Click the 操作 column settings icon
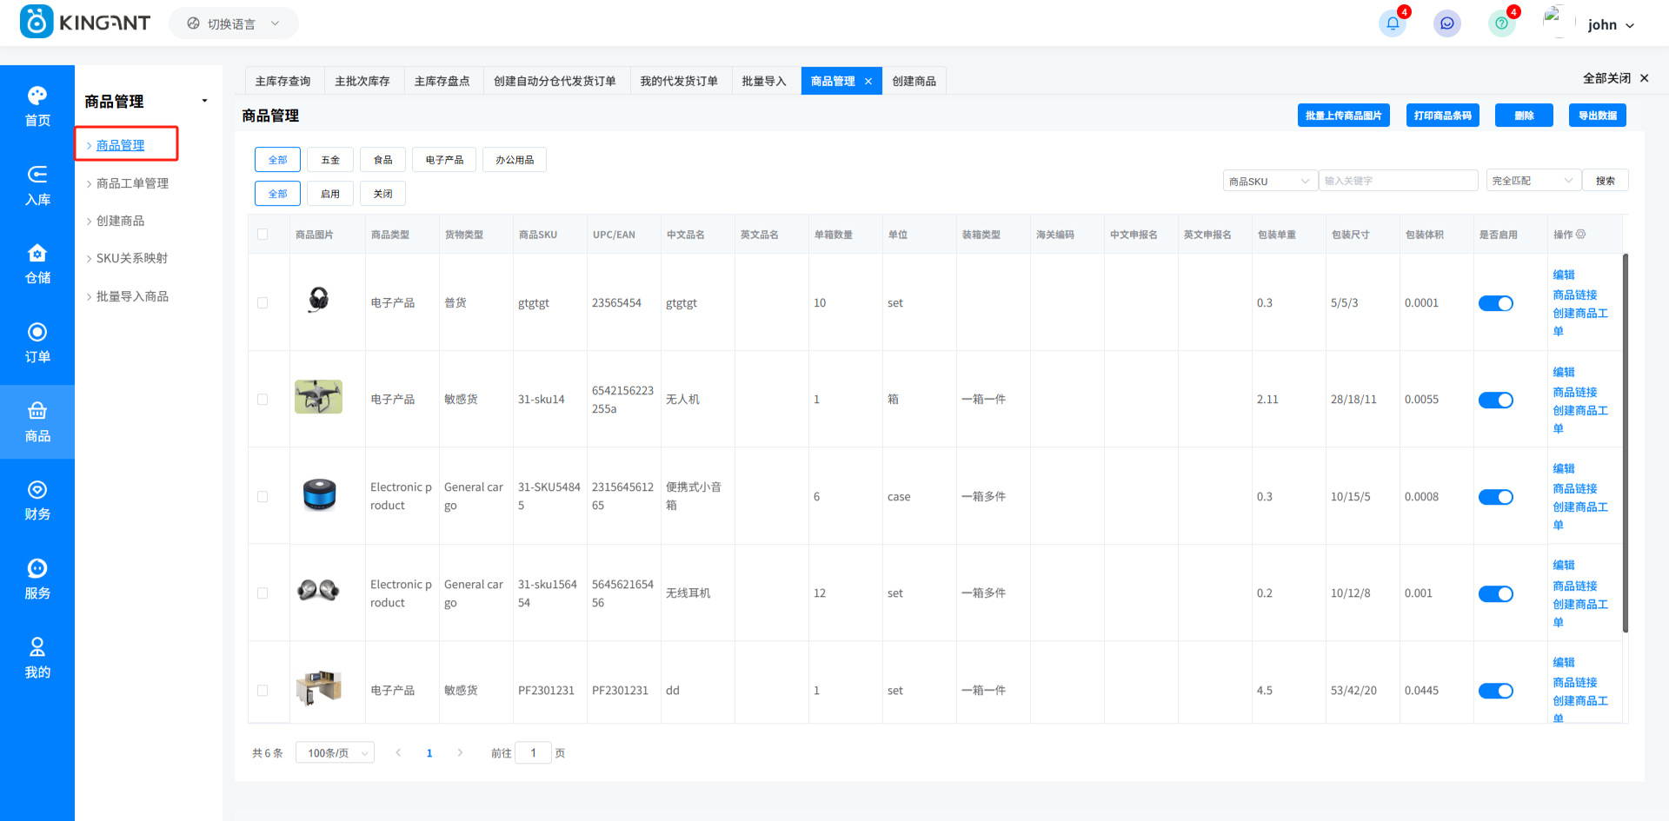 (1580, 235)
